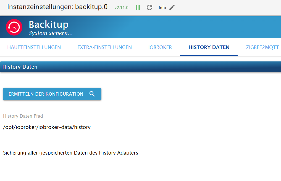
Task: Select the ioBroker tab
Action: [x=160, y=47]
